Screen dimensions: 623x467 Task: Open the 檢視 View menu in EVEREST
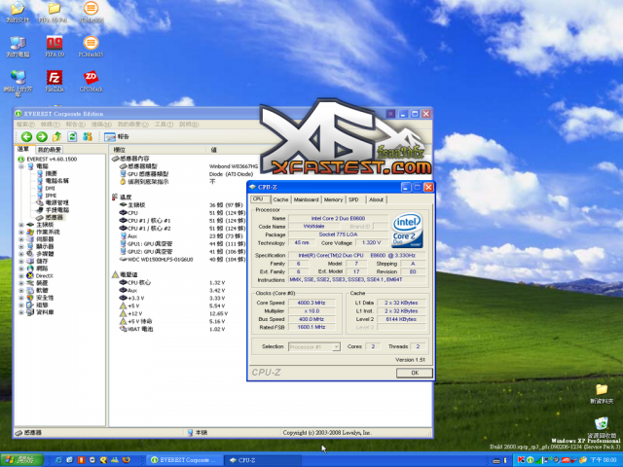coord(50,125)
